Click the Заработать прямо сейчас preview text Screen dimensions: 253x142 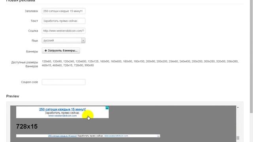coord(62,113)
